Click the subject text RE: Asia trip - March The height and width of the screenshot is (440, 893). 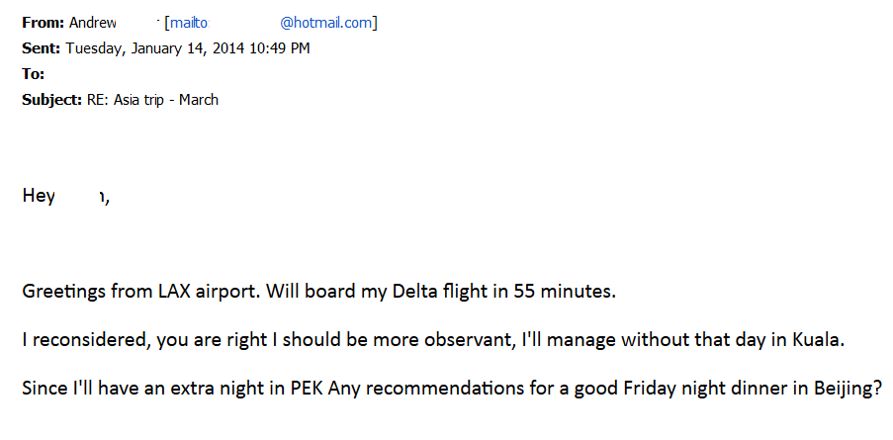[x=152, y=100]
